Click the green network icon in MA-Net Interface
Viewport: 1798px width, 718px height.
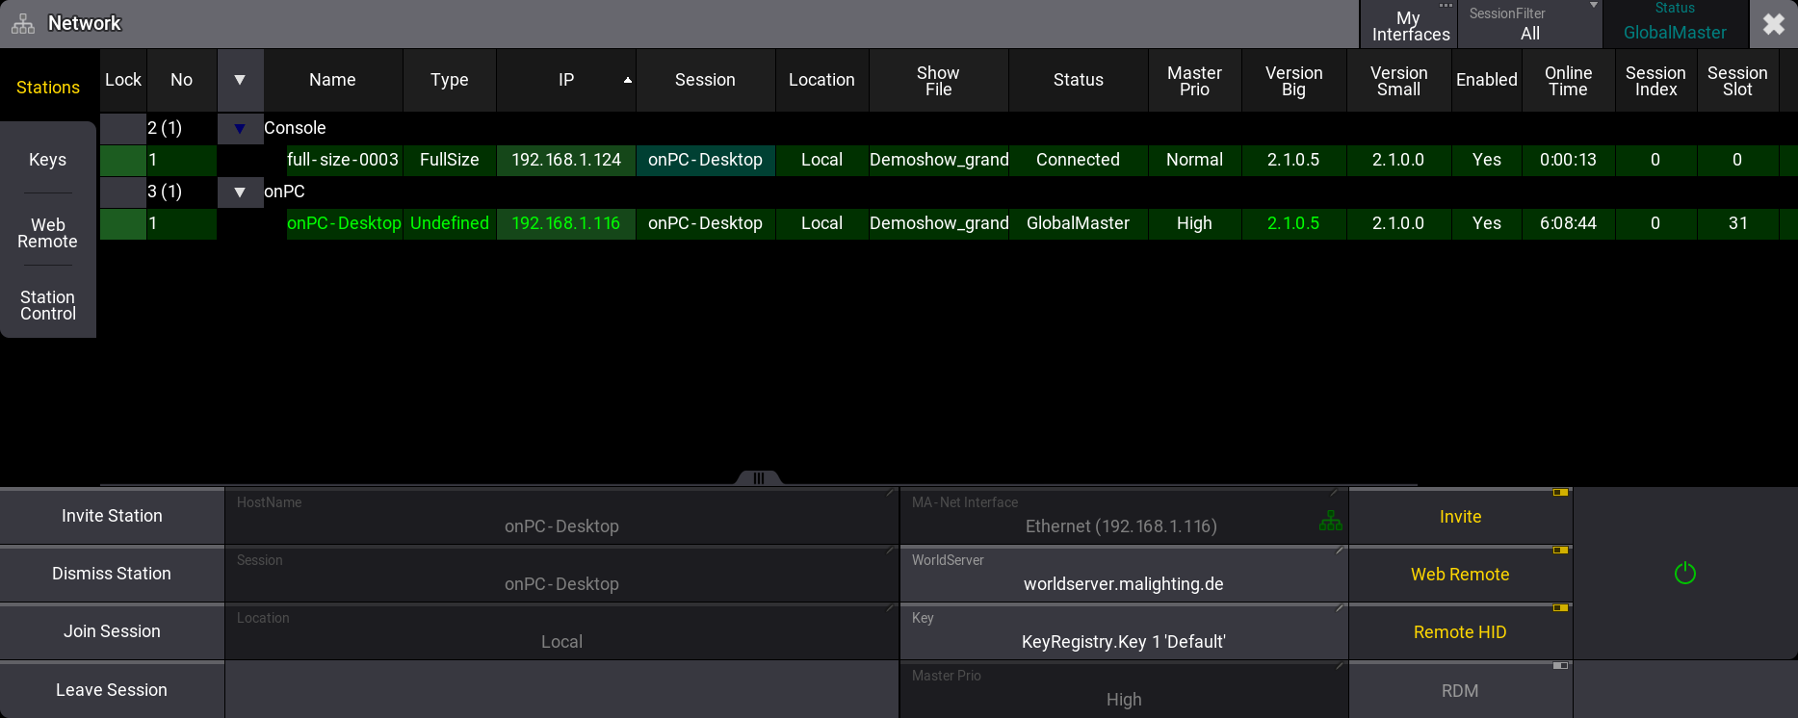coord(1330,521)
